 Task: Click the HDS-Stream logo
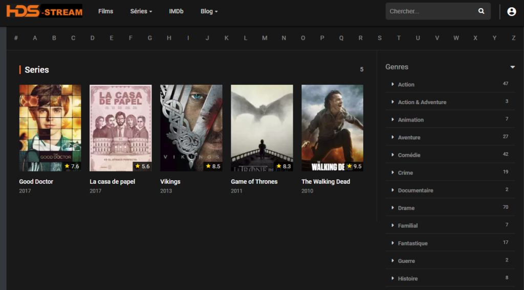coord(45,11)
